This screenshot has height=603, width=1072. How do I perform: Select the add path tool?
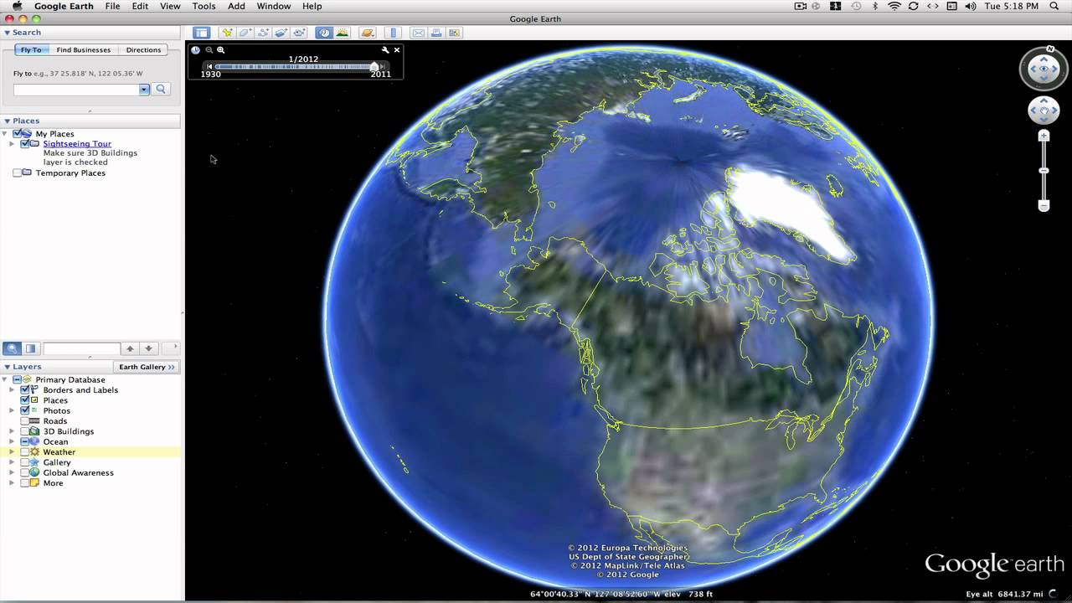click(x=263, y=33)
